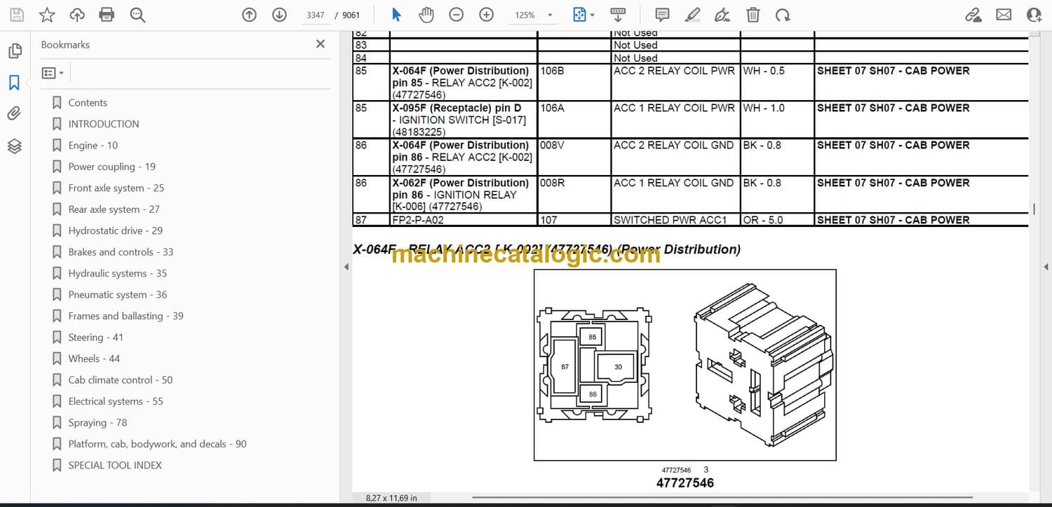Click the vertical scrollbar thumb of the document
The image size is (1052, 507).
pyautogui.click(x=1034, y=209)
